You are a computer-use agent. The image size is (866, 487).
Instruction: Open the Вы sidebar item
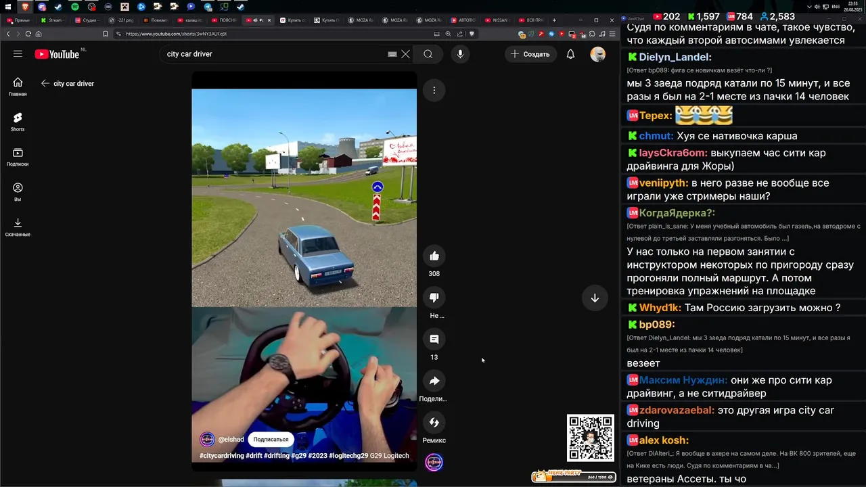click(18, 192)
